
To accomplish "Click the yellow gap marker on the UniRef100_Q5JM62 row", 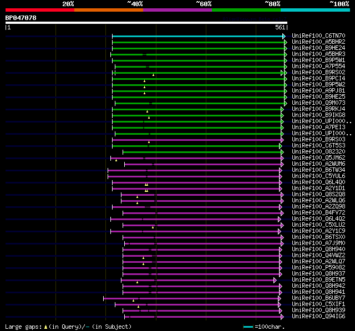I will tap(116, 160).
